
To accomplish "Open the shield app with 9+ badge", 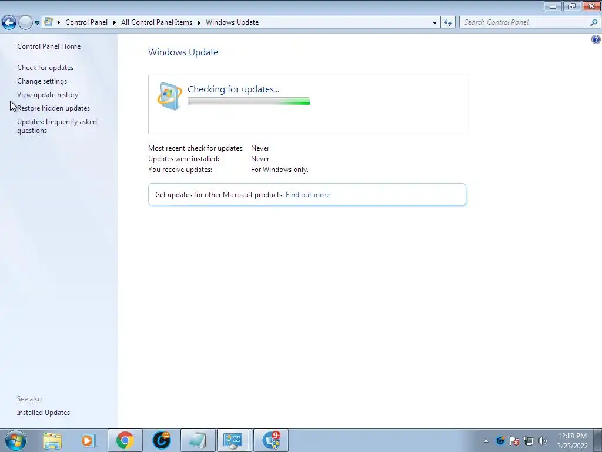I will (271, 440).
